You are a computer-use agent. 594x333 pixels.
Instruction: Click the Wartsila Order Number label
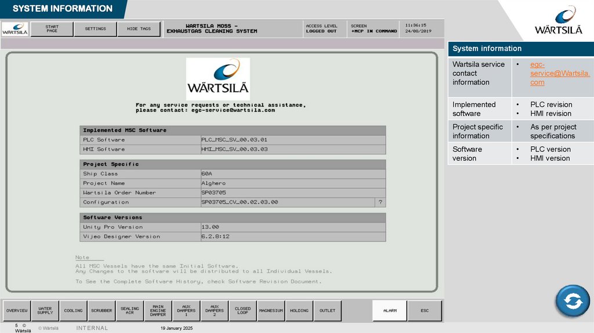coord(119,193)
